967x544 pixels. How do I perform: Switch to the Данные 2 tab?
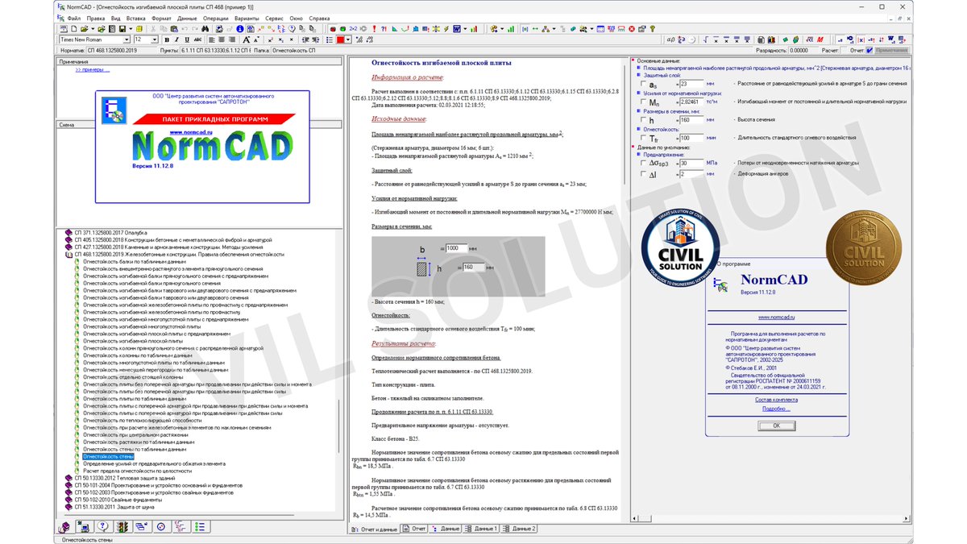(x=521, y=529)
